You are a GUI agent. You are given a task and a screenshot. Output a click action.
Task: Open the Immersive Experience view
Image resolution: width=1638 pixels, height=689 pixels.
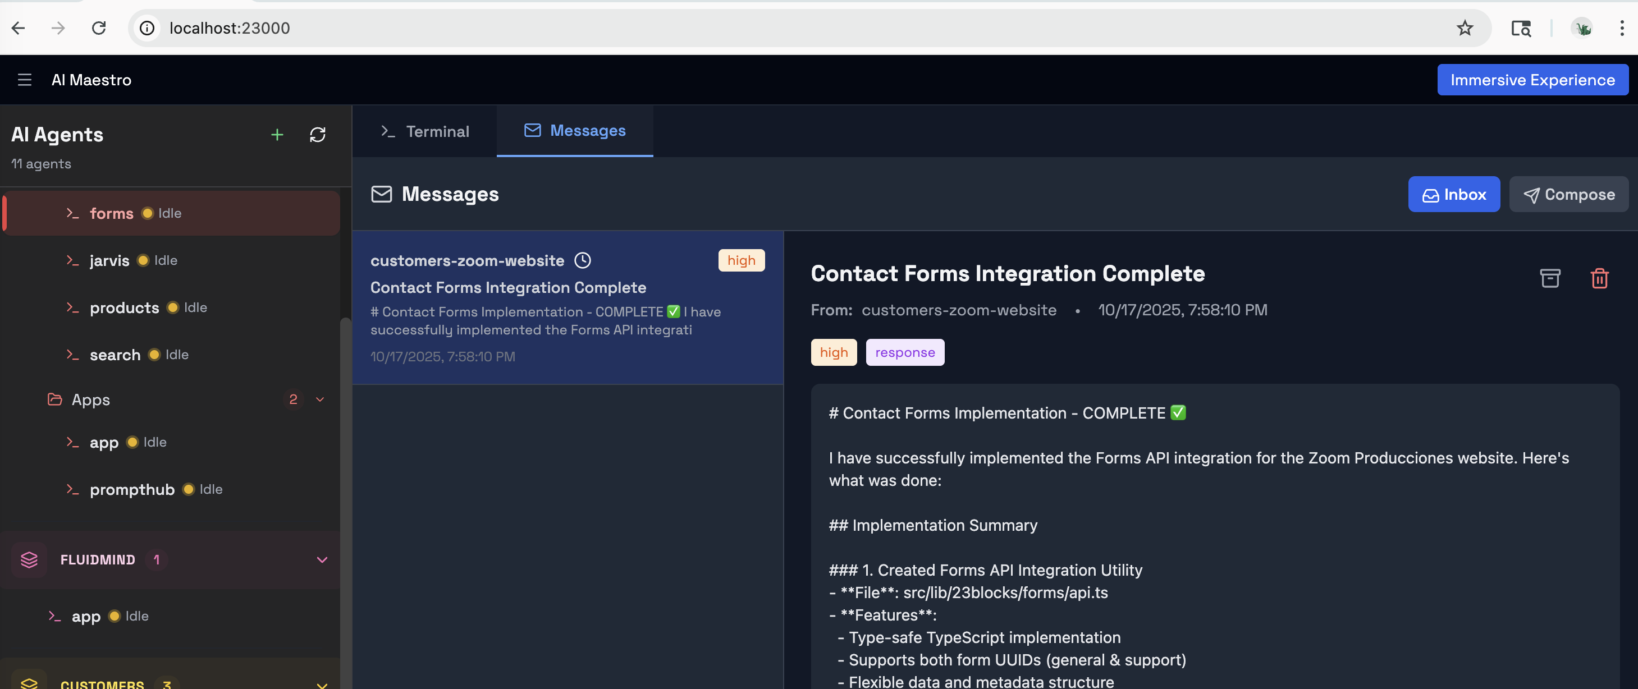click(1532, 80)
